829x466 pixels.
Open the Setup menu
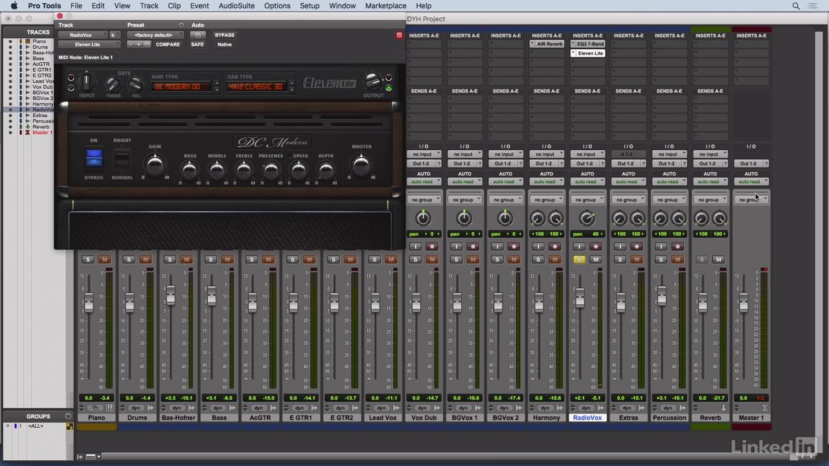[x=310, y=6]
